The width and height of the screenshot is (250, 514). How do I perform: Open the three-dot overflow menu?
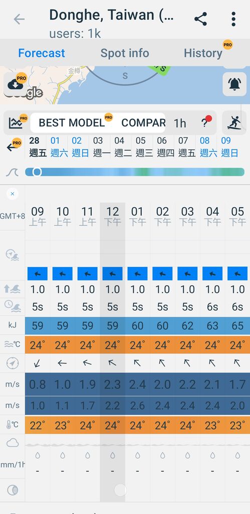[233, 19]
